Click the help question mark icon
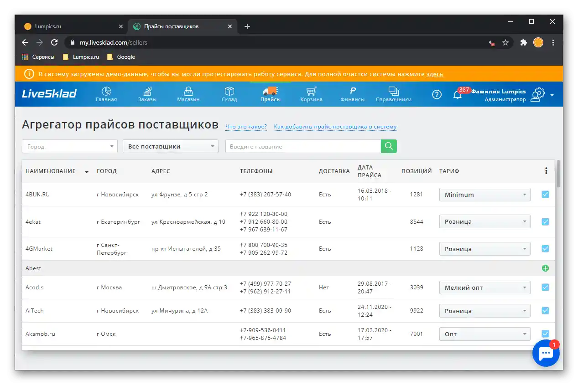This screenshot has height=385, width=578. (x=436, y=94)
